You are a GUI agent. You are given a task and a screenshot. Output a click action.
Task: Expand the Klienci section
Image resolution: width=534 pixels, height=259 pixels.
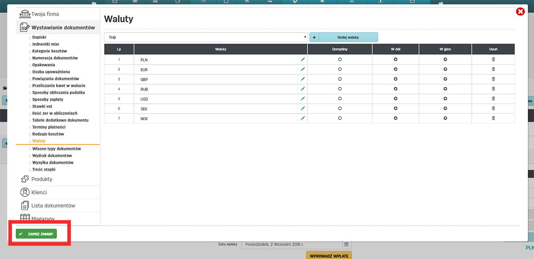click(x=39, y=193)
